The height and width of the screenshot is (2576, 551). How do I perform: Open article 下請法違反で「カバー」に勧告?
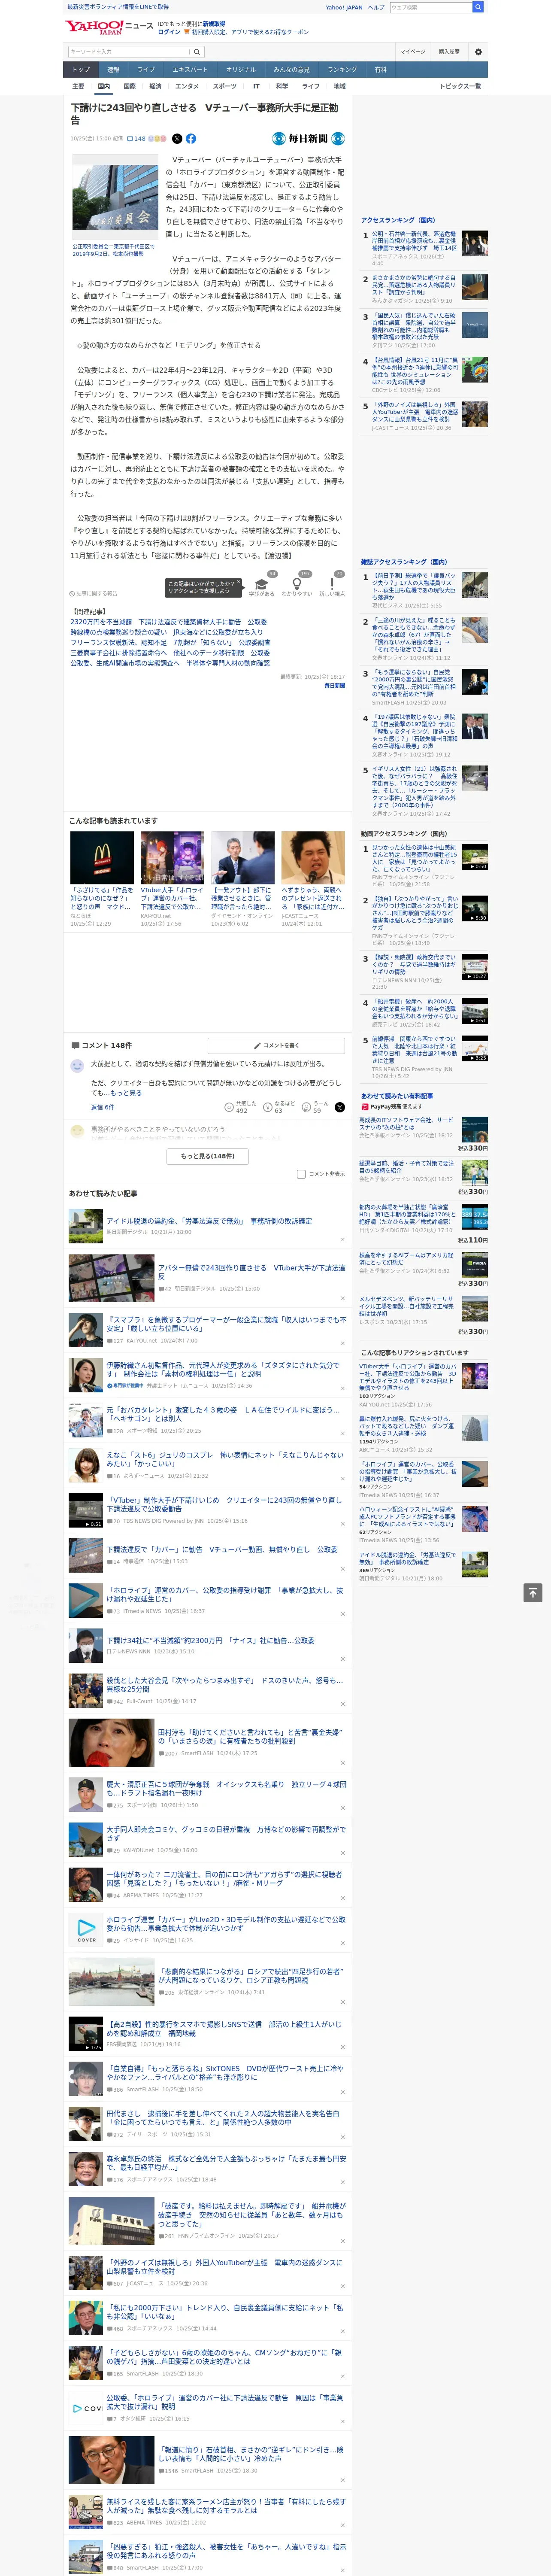[222, 1549]
